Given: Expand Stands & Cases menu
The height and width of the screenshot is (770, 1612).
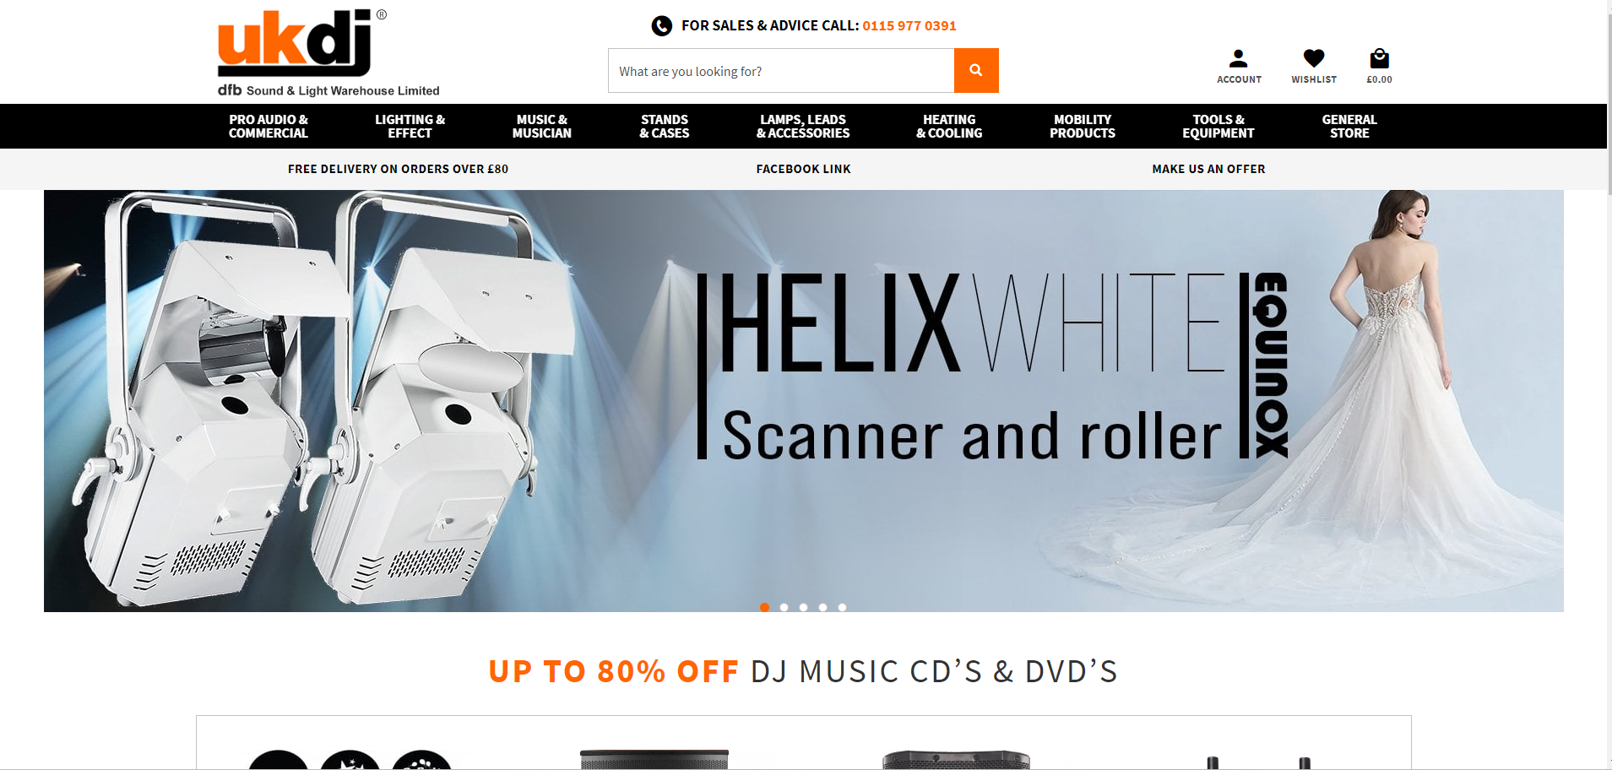Looking at the screenshot, I should pyautogui.click(x=665, y=127).
